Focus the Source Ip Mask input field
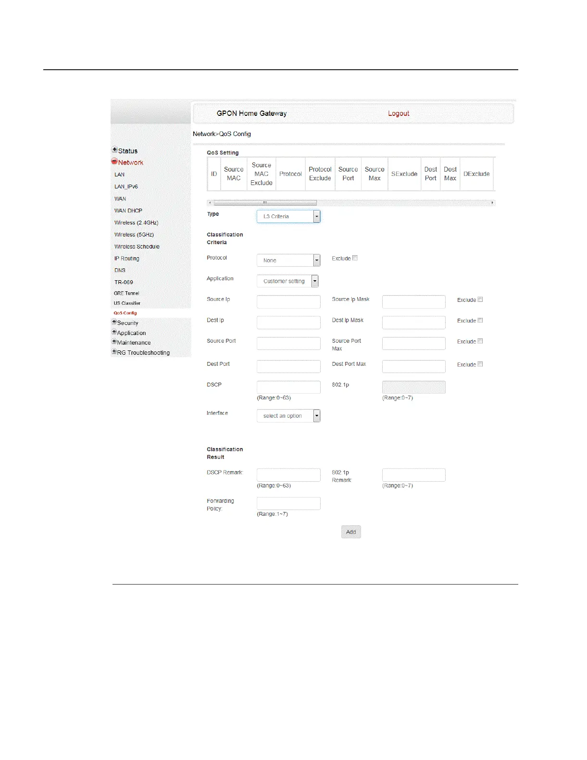The height and width of the screenshot is (760, 587). (414, 302)
